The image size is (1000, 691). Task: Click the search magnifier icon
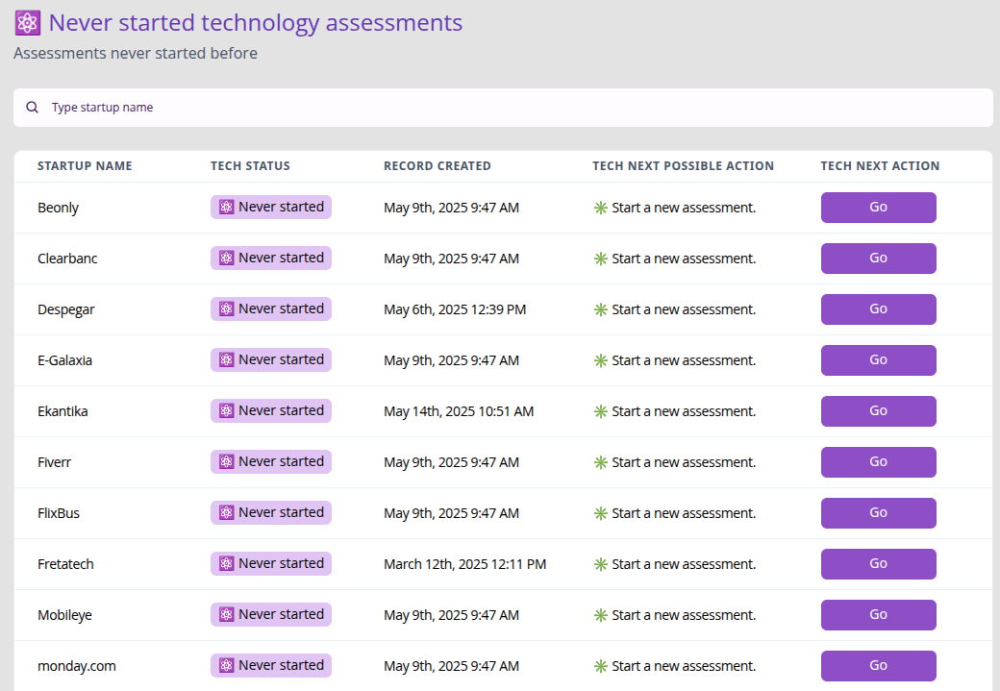click(x=32, y=107)
